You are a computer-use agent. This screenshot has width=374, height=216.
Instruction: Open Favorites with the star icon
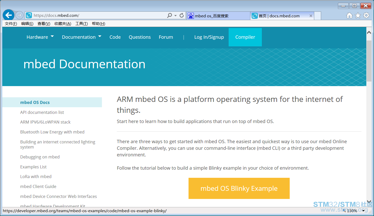(358, 16)
